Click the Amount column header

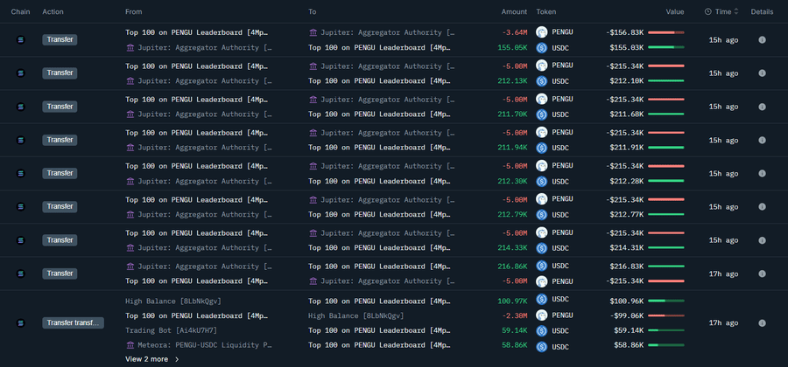[x=514, y=11]
